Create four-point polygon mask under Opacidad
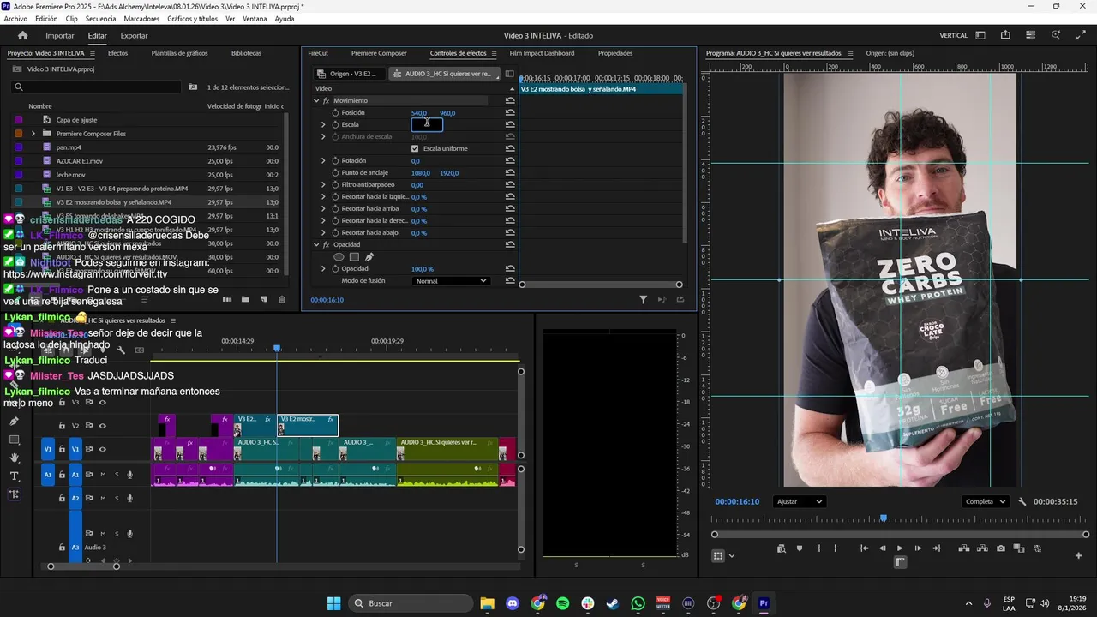Viewport: 1097px width, 617px height. [x=354, y=256]
